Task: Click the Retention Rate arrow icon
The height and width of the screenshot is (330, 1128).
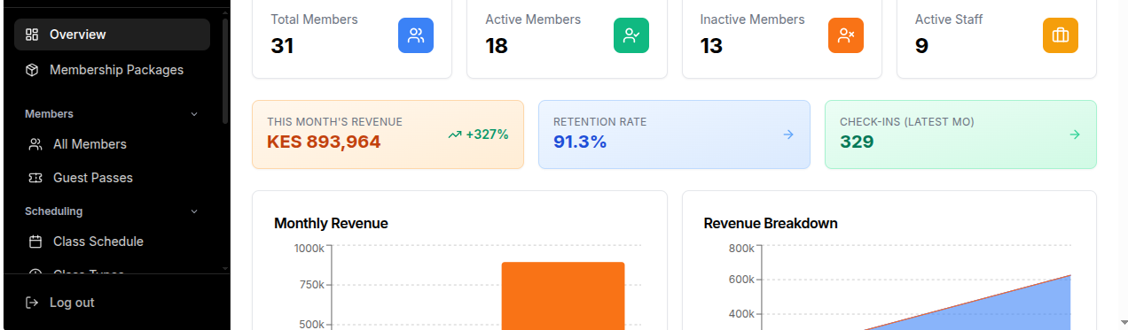Action: point(788,134)
